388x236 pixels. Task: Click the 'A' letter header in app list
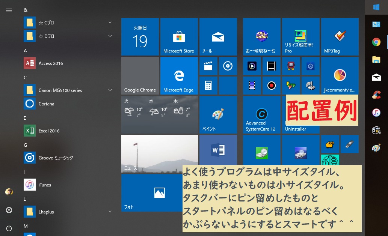(x=25, y=51)
